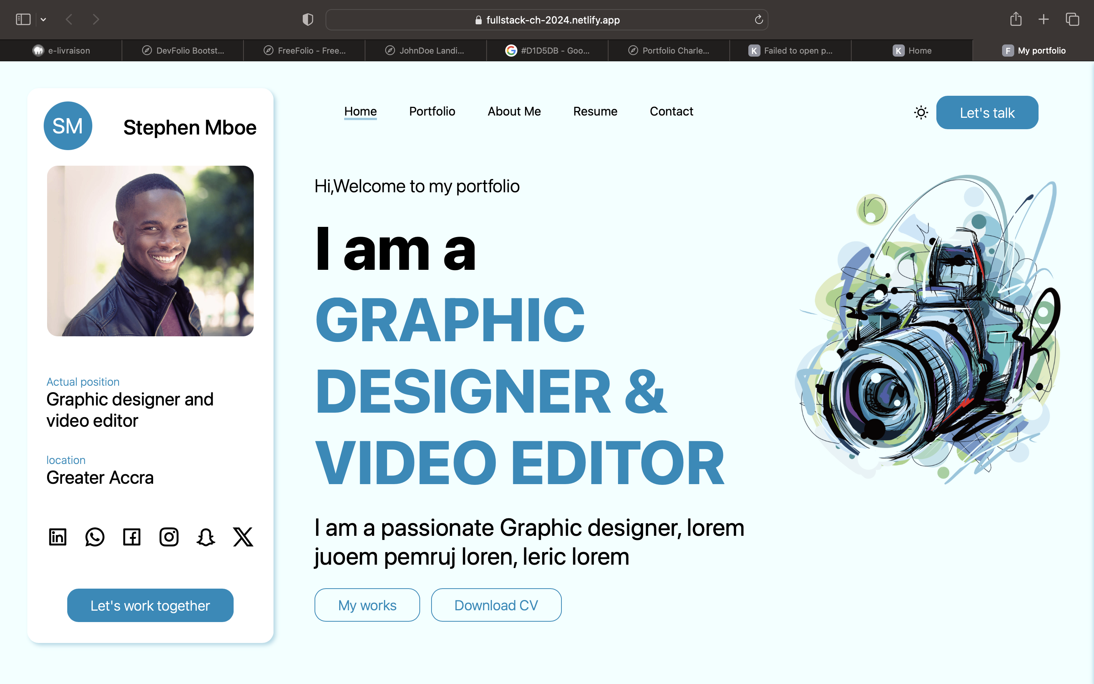Click the reload page icon
This screenshot has height=684, width=1094.
tap(759, 19)
